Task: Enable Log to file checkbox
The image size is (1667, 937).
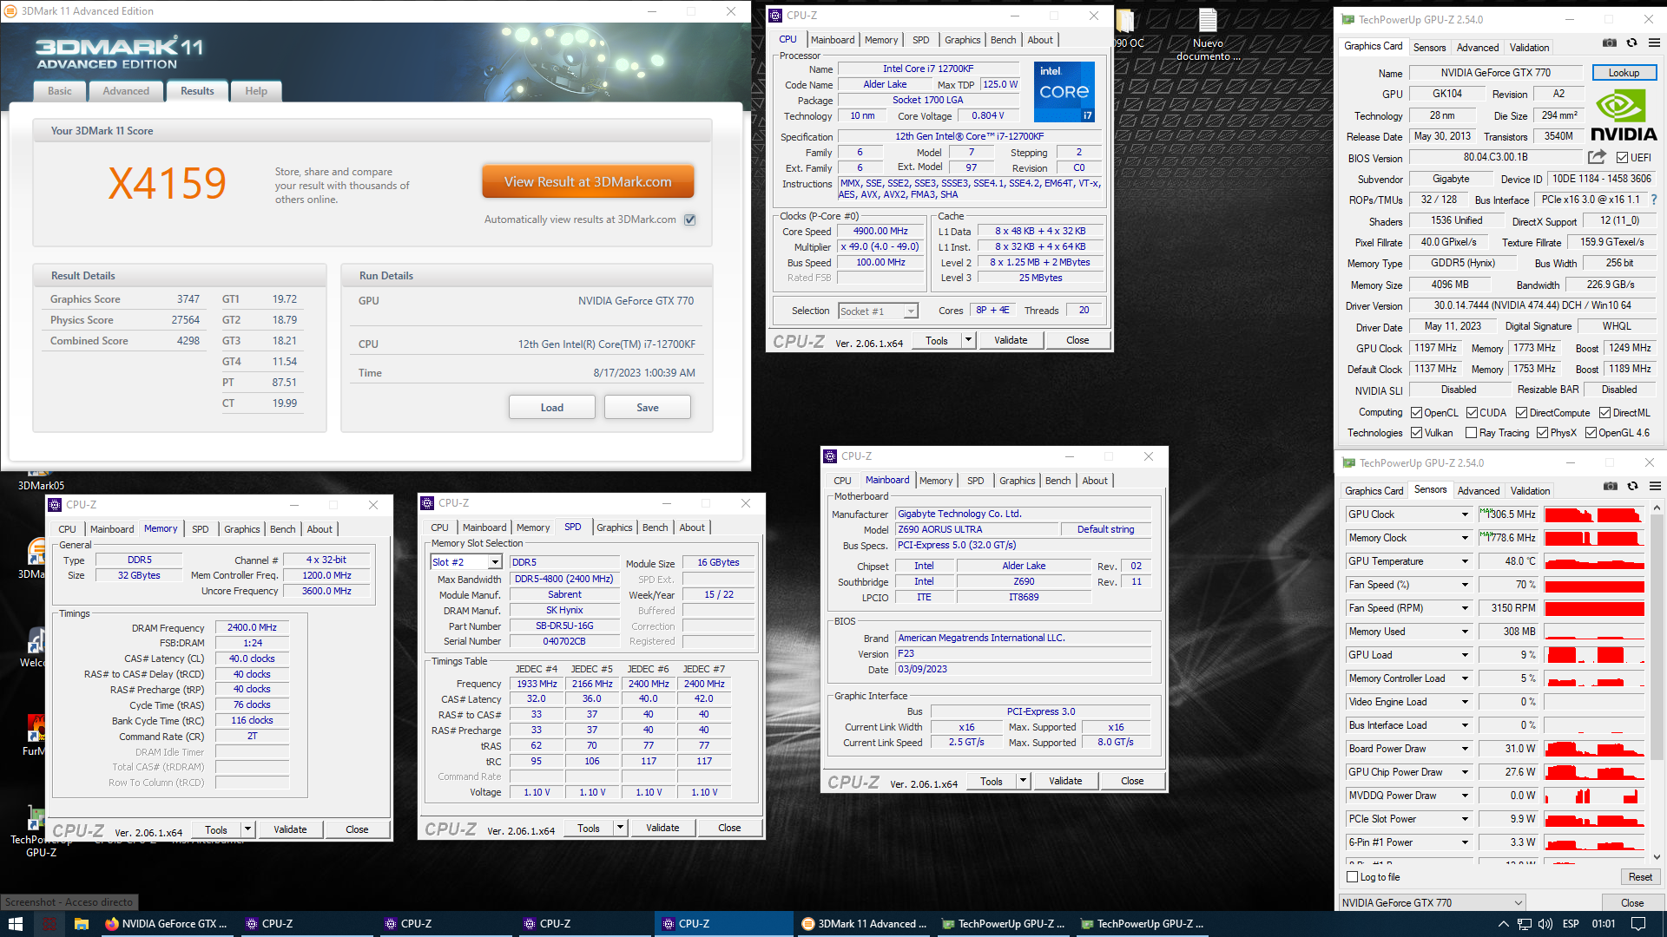Action: (x=1353, y=877)
